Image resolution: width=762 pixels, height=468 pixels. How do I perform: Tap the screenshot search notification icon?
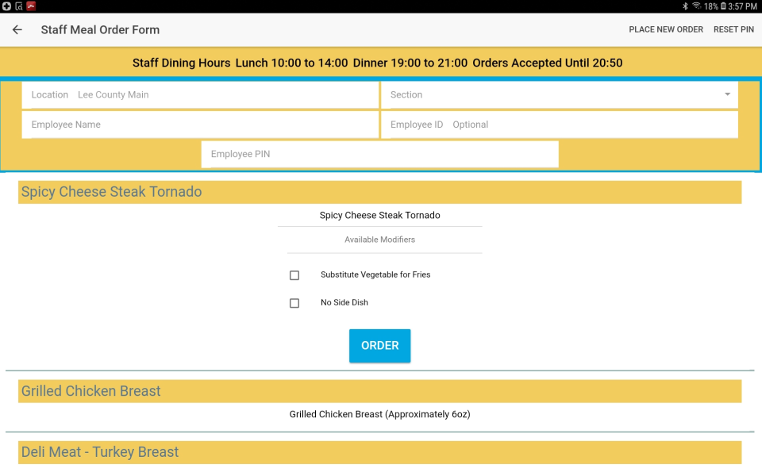click(19, 6)
